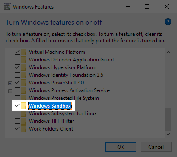Select the Windows TIFF IFilter label
177x157 pixels.
(x=52, y=121)
